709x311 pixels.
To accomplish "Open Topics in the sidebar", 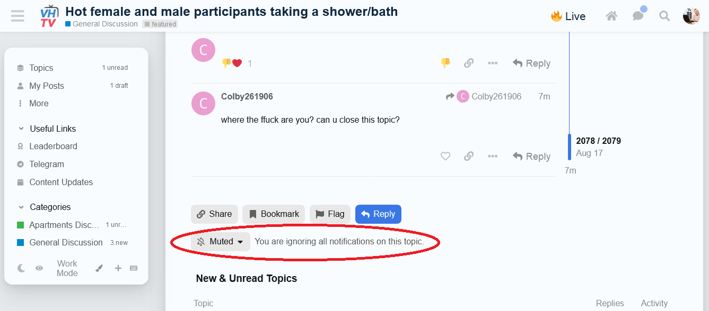I will click(41, 68).
